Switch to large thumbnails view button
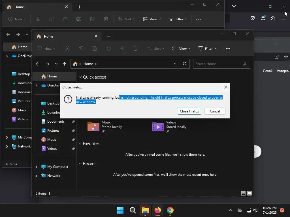The image size is (290, 217). [x=250, y=193]
